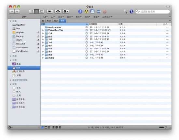This screenshot has height=140, width=179.
Task: Toggle the dual-pane split button in the bottom bar
Action: [46, 127]
